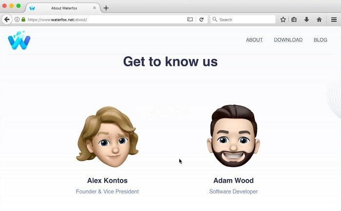Toggle reader view icon in address bar

190,19
